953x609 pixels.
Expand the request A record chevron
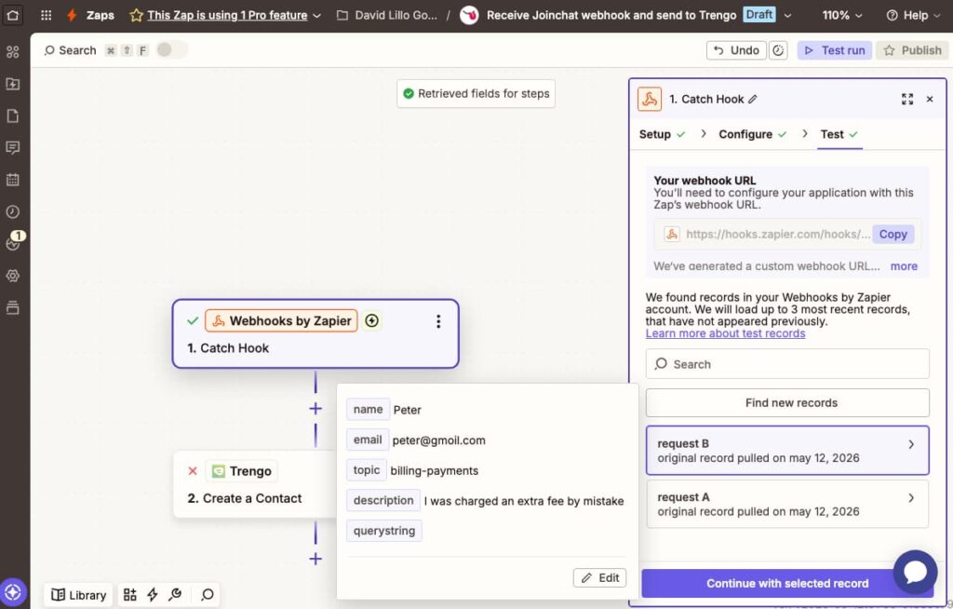911,497
